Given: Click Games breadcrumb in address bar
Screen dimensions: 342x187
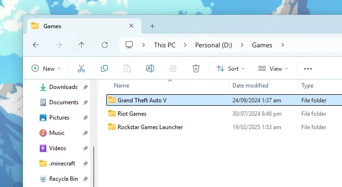Looking at the screenshot, I should [x=262, y=45].
